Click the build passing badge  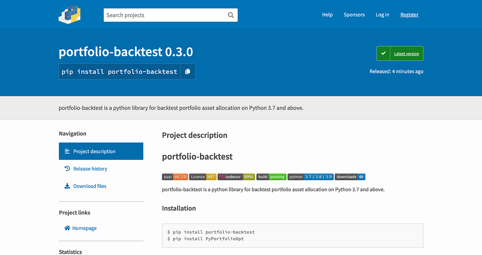pyautogui.click(x=271, y=177)
